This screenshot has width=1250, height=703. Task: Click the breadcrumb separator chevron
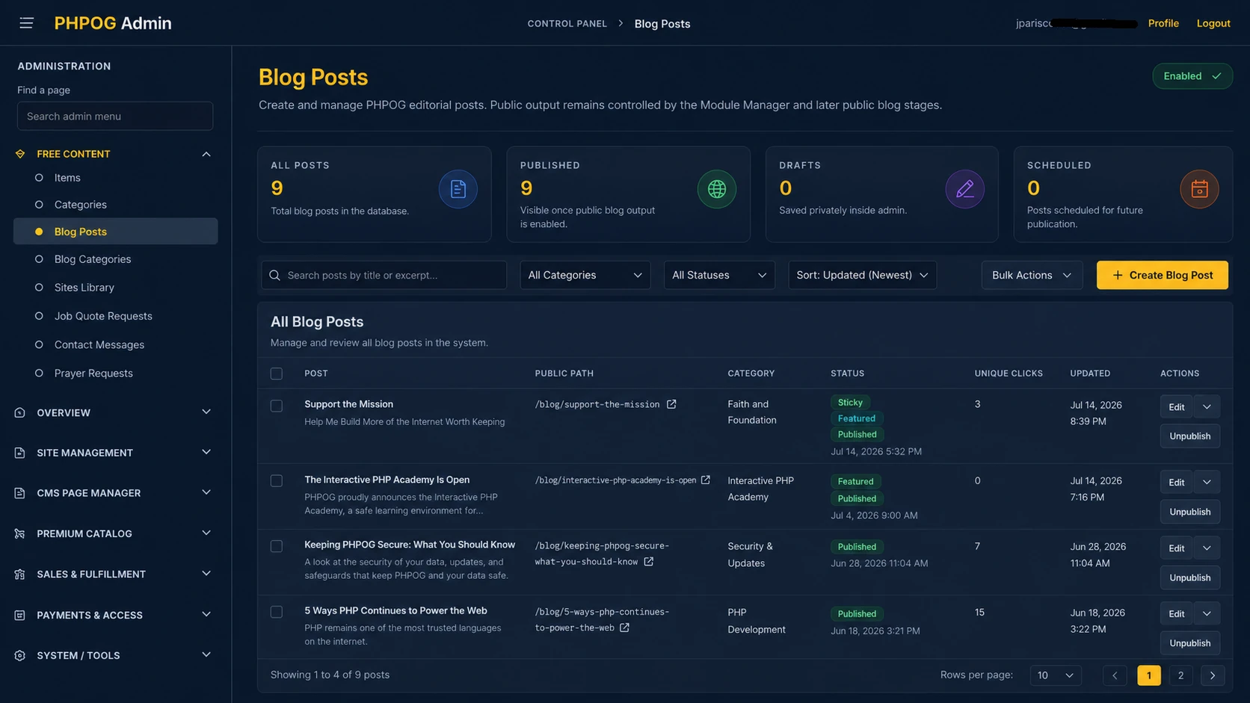(621, 23)
